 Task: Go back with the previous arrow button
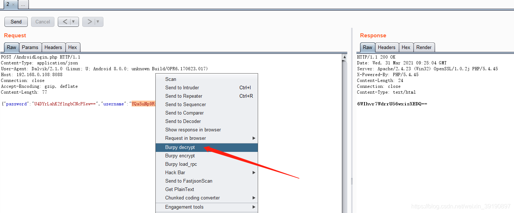tap(65, 22)
